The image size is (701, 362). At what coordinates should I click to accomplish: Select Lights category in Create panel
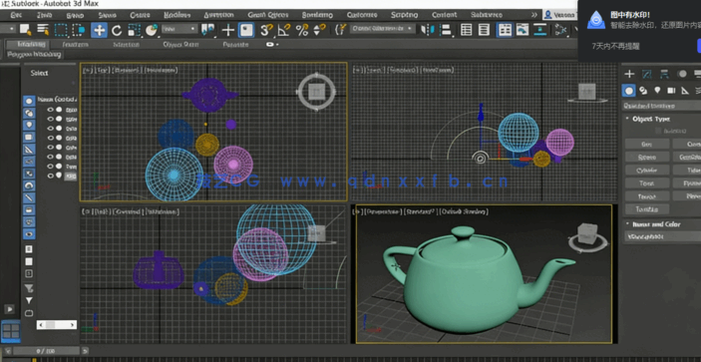657,91
